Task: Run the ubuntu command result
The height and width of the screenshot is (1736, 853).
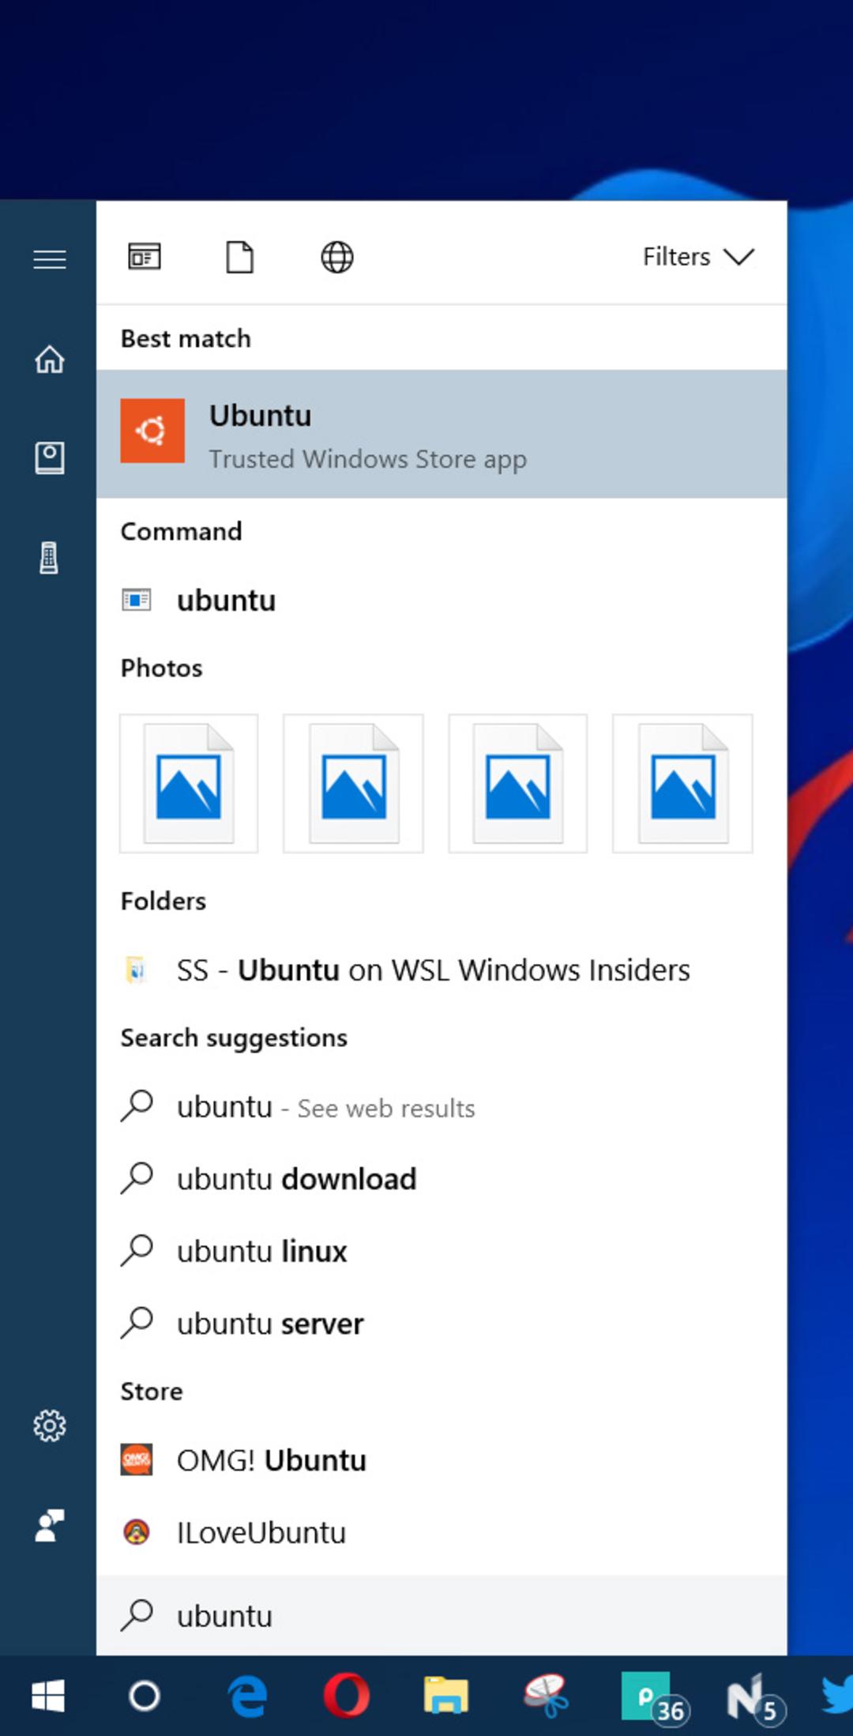Action: pyautogui.click(x=442, y=601)
